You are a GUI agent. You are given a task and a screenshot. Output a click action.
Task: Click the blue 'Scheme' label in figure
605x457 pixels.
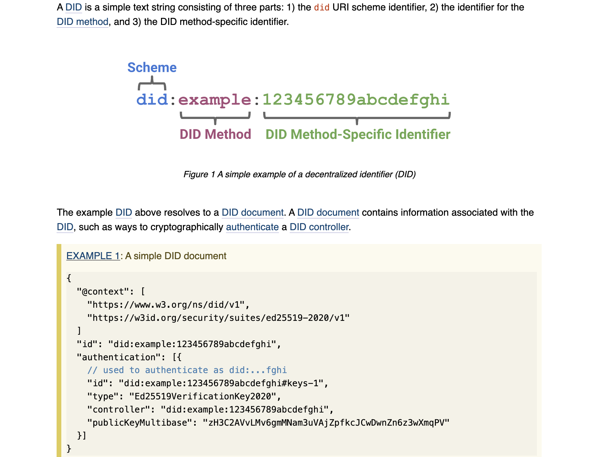pyautogui.click(x=152, y=67)
